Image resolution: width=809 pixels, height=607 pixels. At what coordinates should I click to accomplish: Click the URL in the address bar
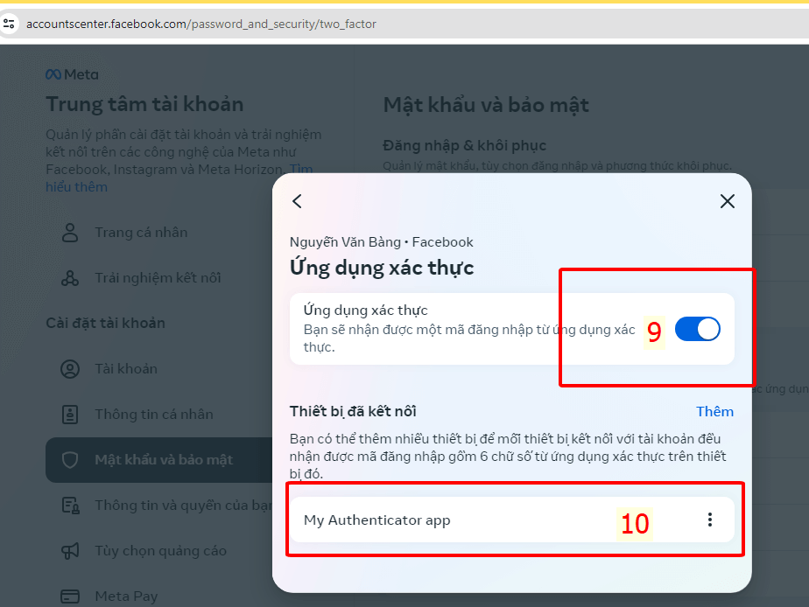click(x=201, y=24)
